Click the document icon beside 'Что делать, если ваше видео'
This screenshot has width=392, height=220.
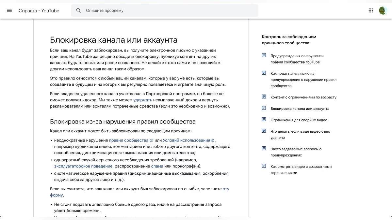(264, 131)
